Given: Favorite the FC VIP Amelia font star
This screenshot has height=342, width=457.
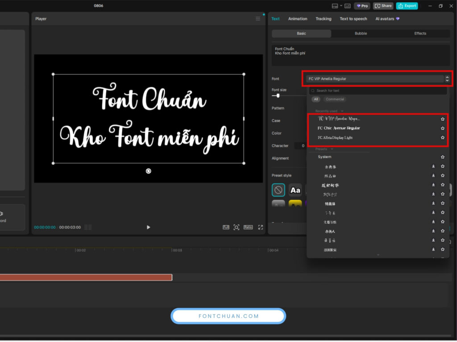Looking at the screenshot, I should point(443,119).
